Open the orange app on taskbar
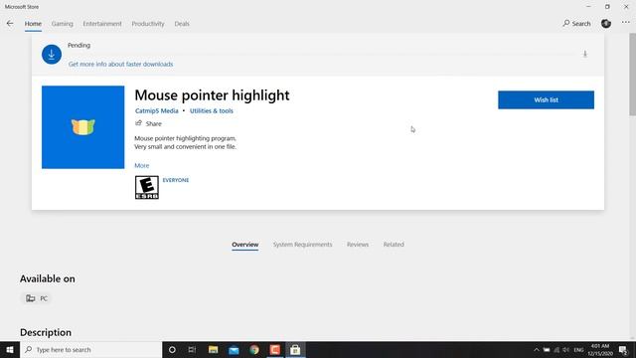Image resolution: width=636 pixels, height=358 pixels. (274, 349)
